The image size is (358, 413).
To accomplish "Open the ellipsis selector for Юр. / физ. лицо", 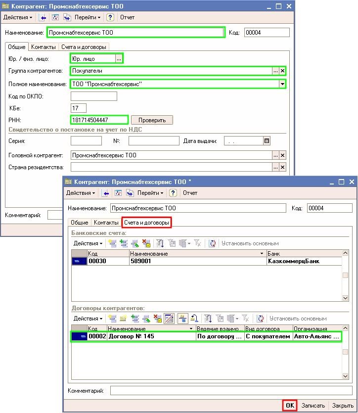I will 119,59.
